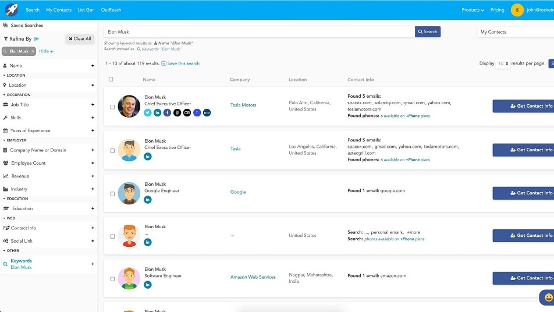
Task: Open Twitter profile of Tesla Motors Elon Musk
Action: [148, 113]
